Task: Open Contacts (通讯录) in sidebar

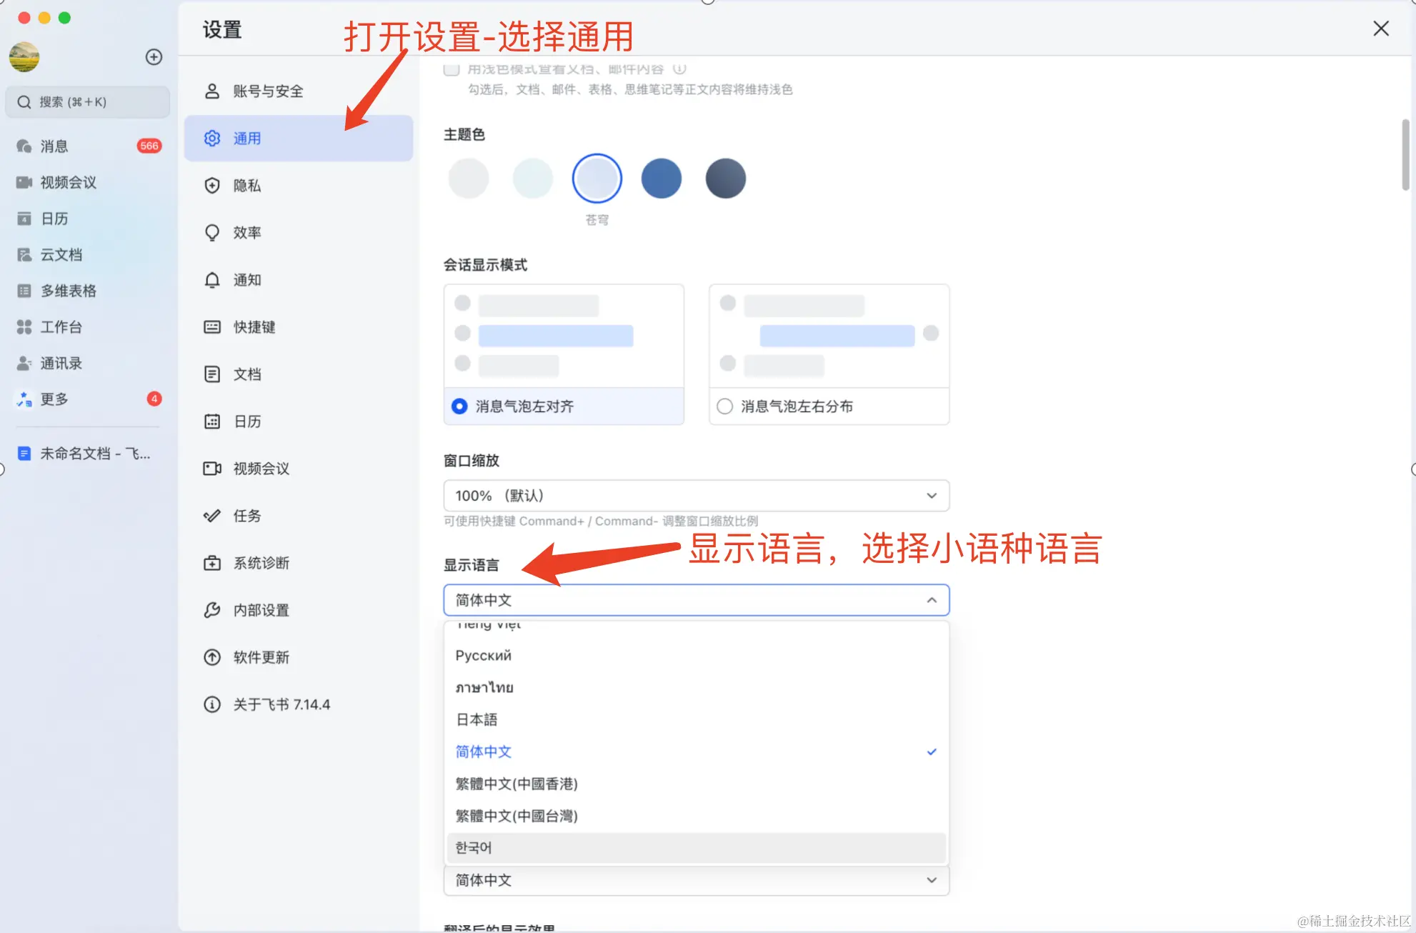Action: point(61,364)
